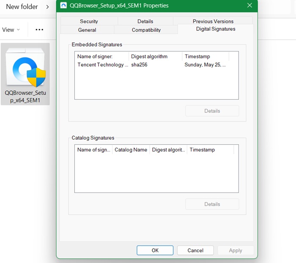The image size is (296, 263).
Task: Switch to the General tab
Action: point(87,30)
